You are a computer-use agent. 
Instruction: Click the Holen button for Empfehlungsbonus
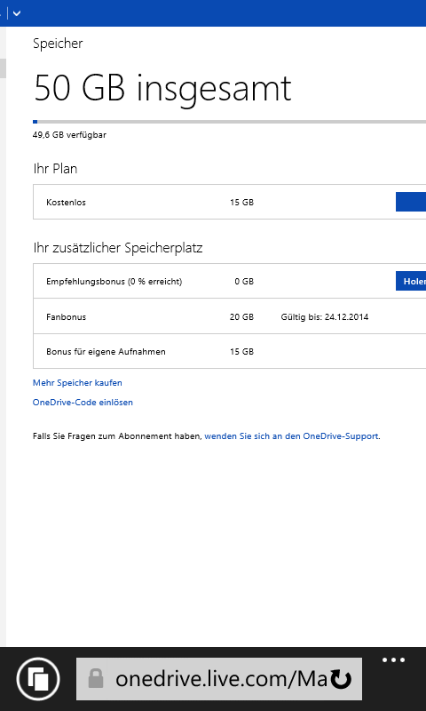[x=411, y=281]
